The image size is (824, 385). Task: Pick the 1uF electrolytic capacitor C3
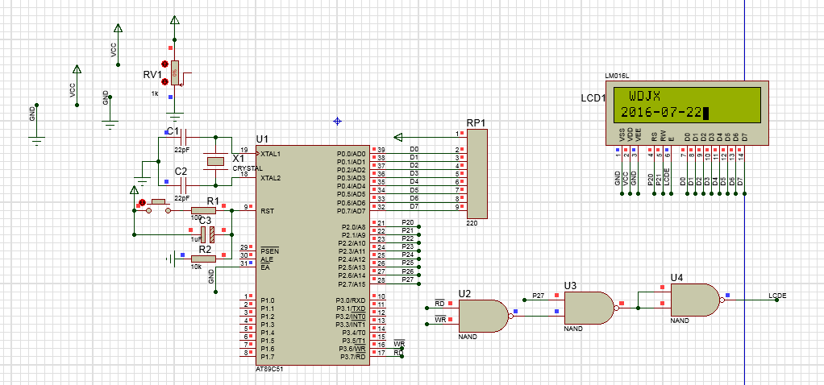[209, 234]
